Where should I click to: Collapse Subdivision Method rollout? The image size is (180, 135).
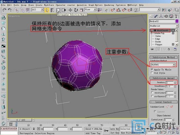coord(163,57)
